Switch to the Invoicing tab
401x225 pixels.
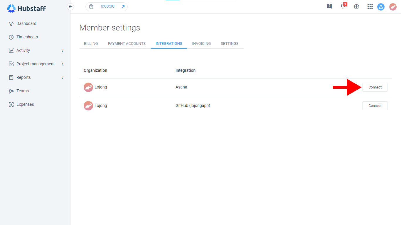tap(201, 43)
